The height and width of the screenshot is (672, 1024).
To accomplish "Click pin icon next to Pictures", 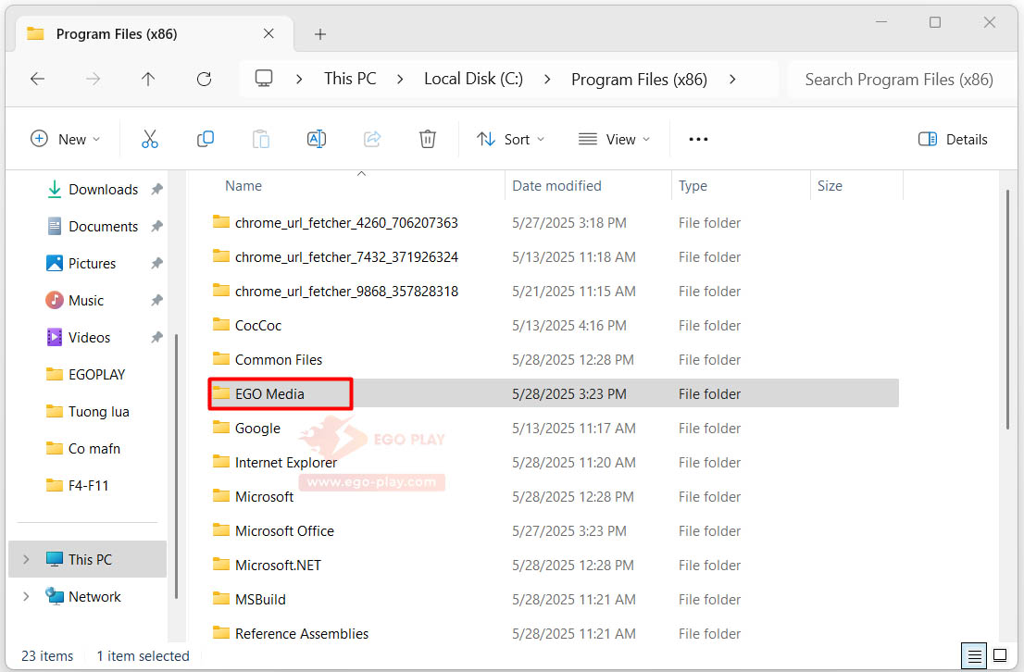I will pos(156,264).
